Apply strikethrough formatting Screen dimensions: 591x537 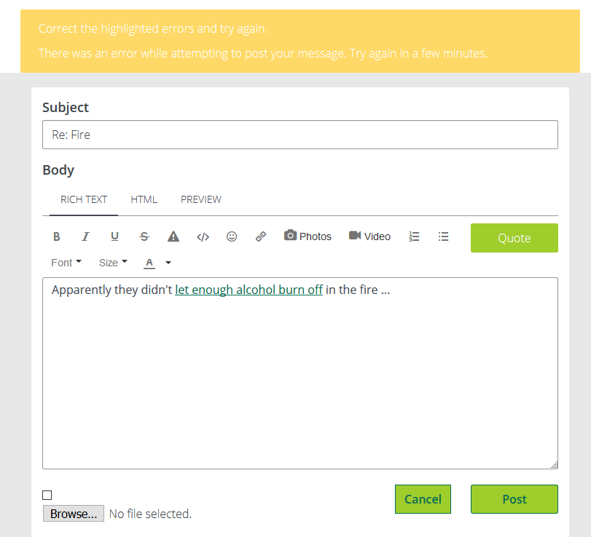tap(144, 236)
